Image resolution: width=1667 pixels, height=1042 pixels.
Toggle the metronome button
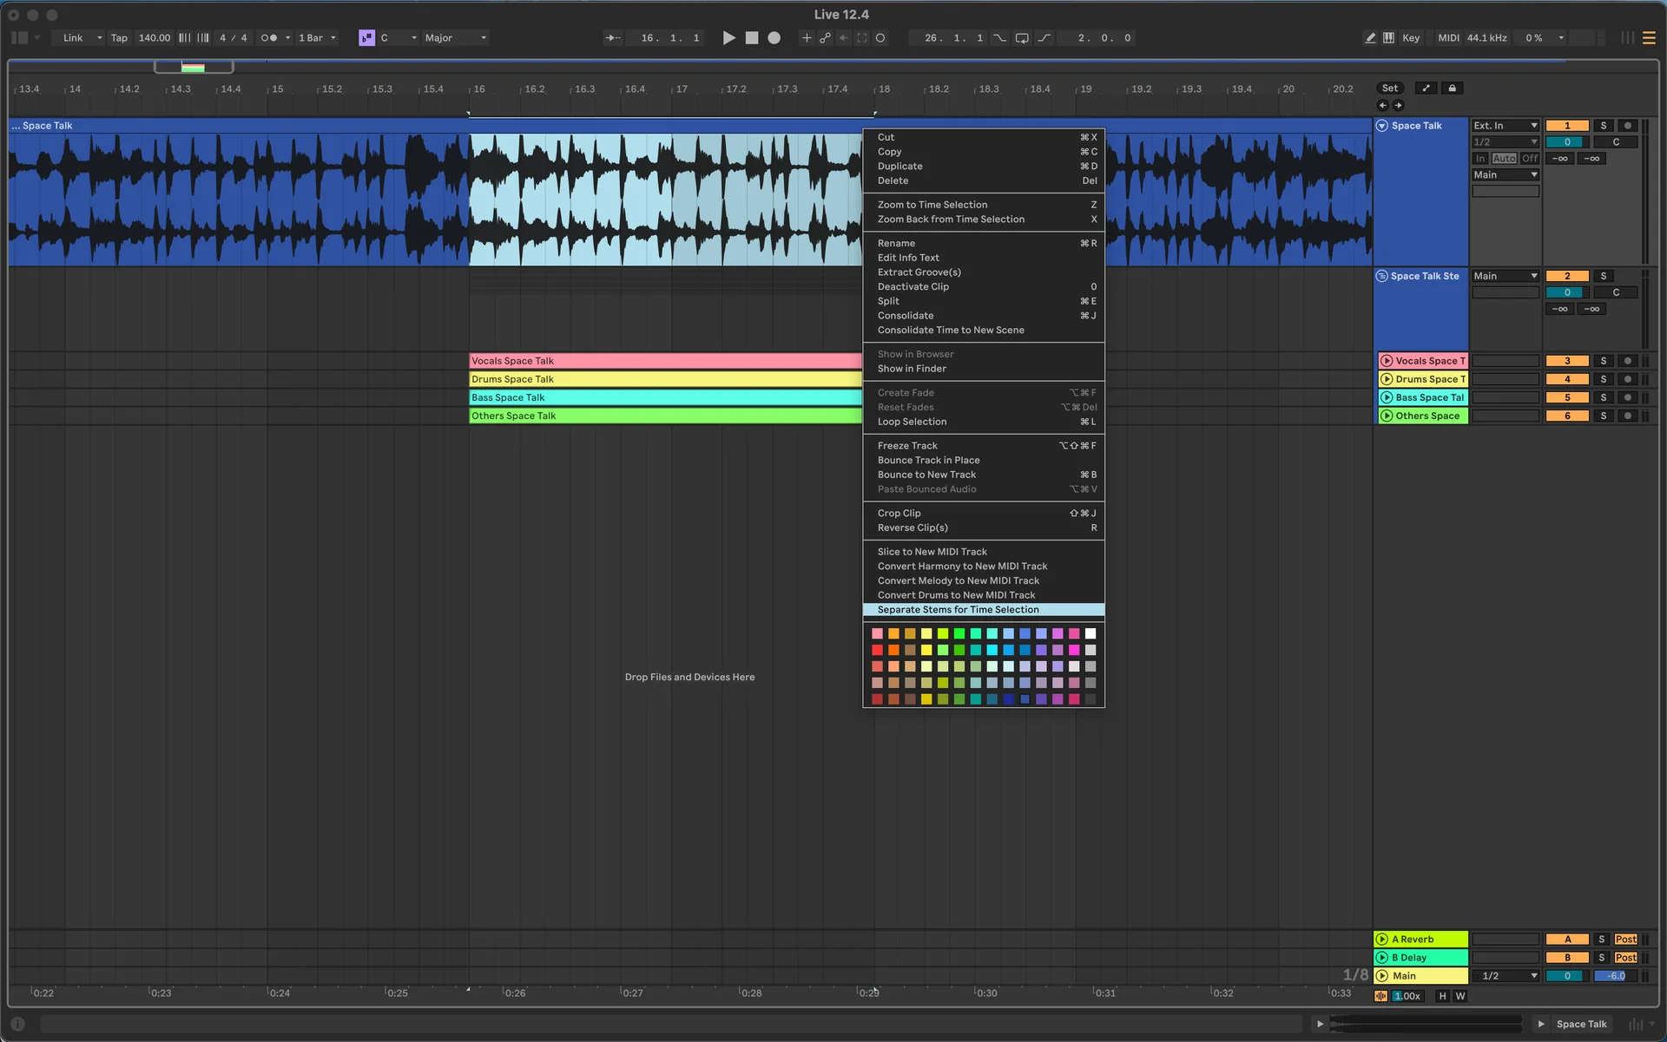tap(269, 38)
